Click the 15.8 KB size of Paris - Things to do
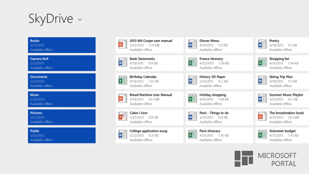Screen dimensions: 309x174 click(x=223, y=117)
